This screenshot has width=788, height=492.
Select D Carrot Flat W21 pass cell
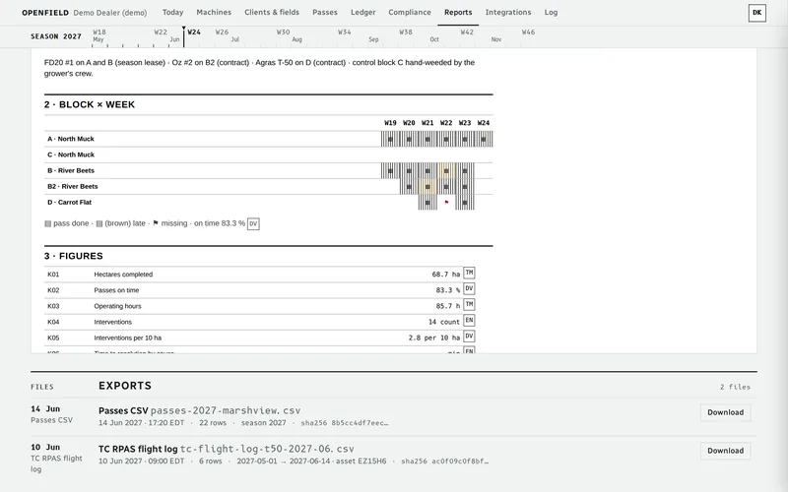click(x=427, y=203)
